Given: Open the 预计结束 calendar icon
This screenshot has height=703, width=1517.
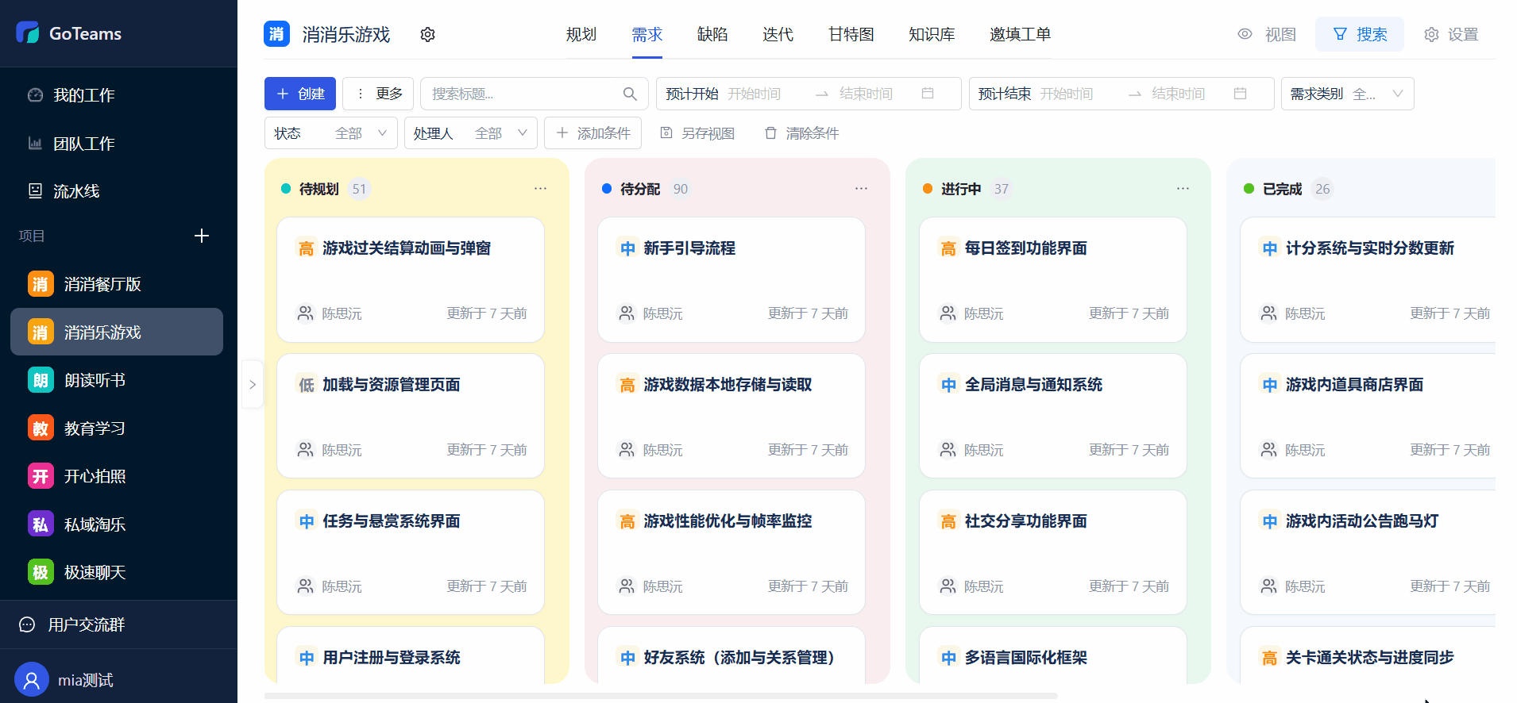Looking at the screenshot, I should click(1241, 94).
